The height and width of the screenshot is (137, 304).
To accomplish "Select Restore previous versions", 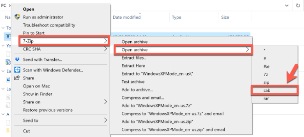I will (x=48, y=110).
